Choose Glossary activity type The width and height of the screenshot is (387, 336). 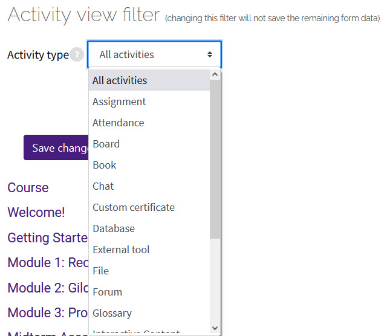pos(149,313)
